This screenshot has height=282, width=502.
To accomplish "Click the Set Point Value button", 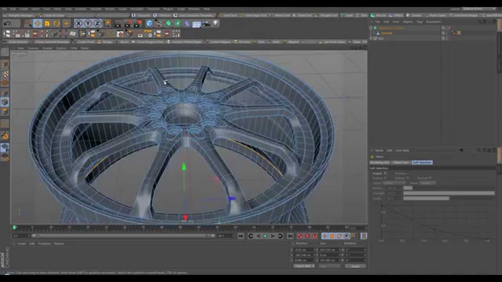I will pos(333,42).
